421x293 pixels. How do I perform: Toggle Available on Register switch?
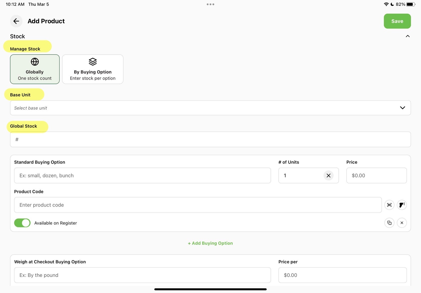click(x=22, y=223)
